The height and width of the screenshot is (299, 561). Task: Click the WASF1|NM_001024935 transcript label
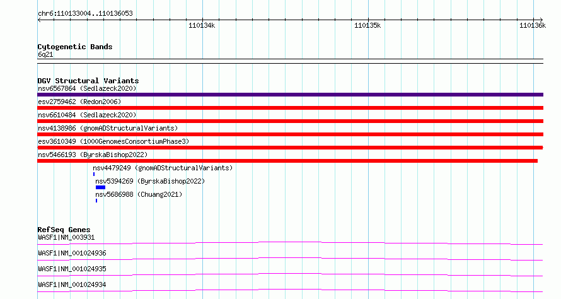[72, 269]
